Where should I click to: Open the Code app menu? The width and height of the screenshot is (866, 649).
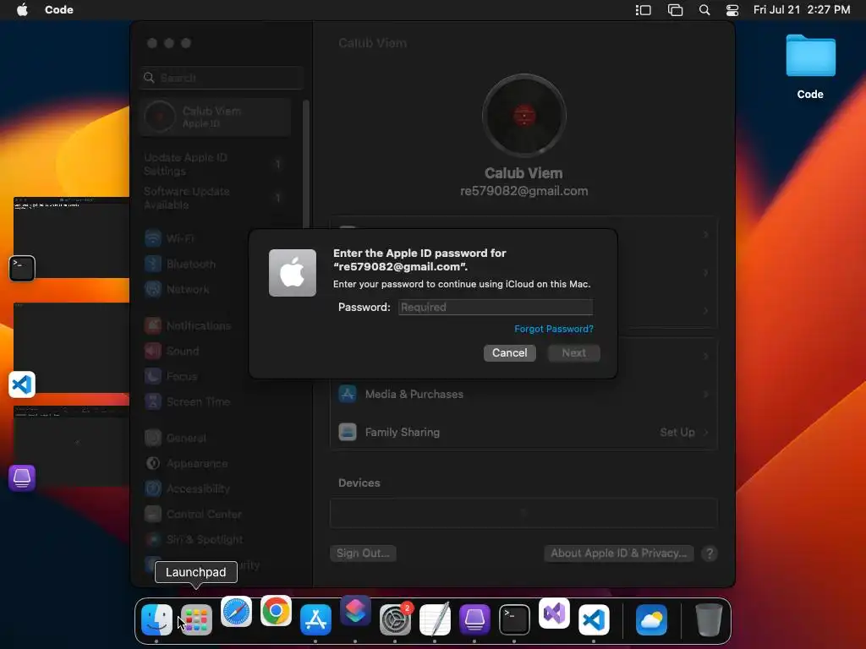(x=58, y=10)
